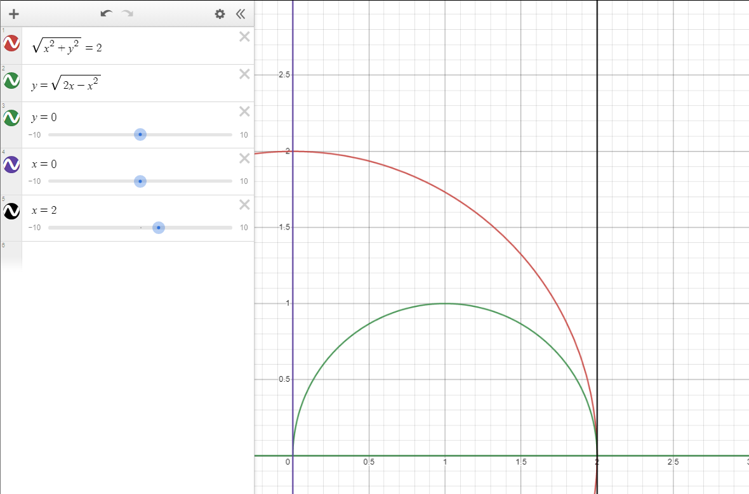749x494 pixels.
Task: Open the graph settings gear
Action: click(x=220, y=14)
